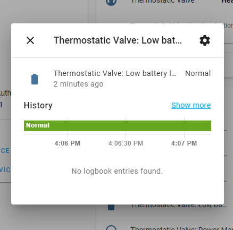This screenshot has width=233, height=230.
Task: Click the blue battery icon in dialog
Action: [x=35, y=79]
